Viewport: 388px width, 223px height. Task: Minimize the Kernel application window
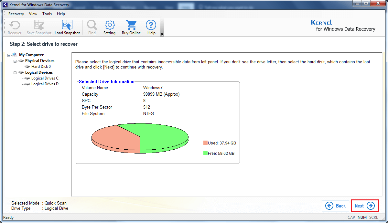(356, 3)
